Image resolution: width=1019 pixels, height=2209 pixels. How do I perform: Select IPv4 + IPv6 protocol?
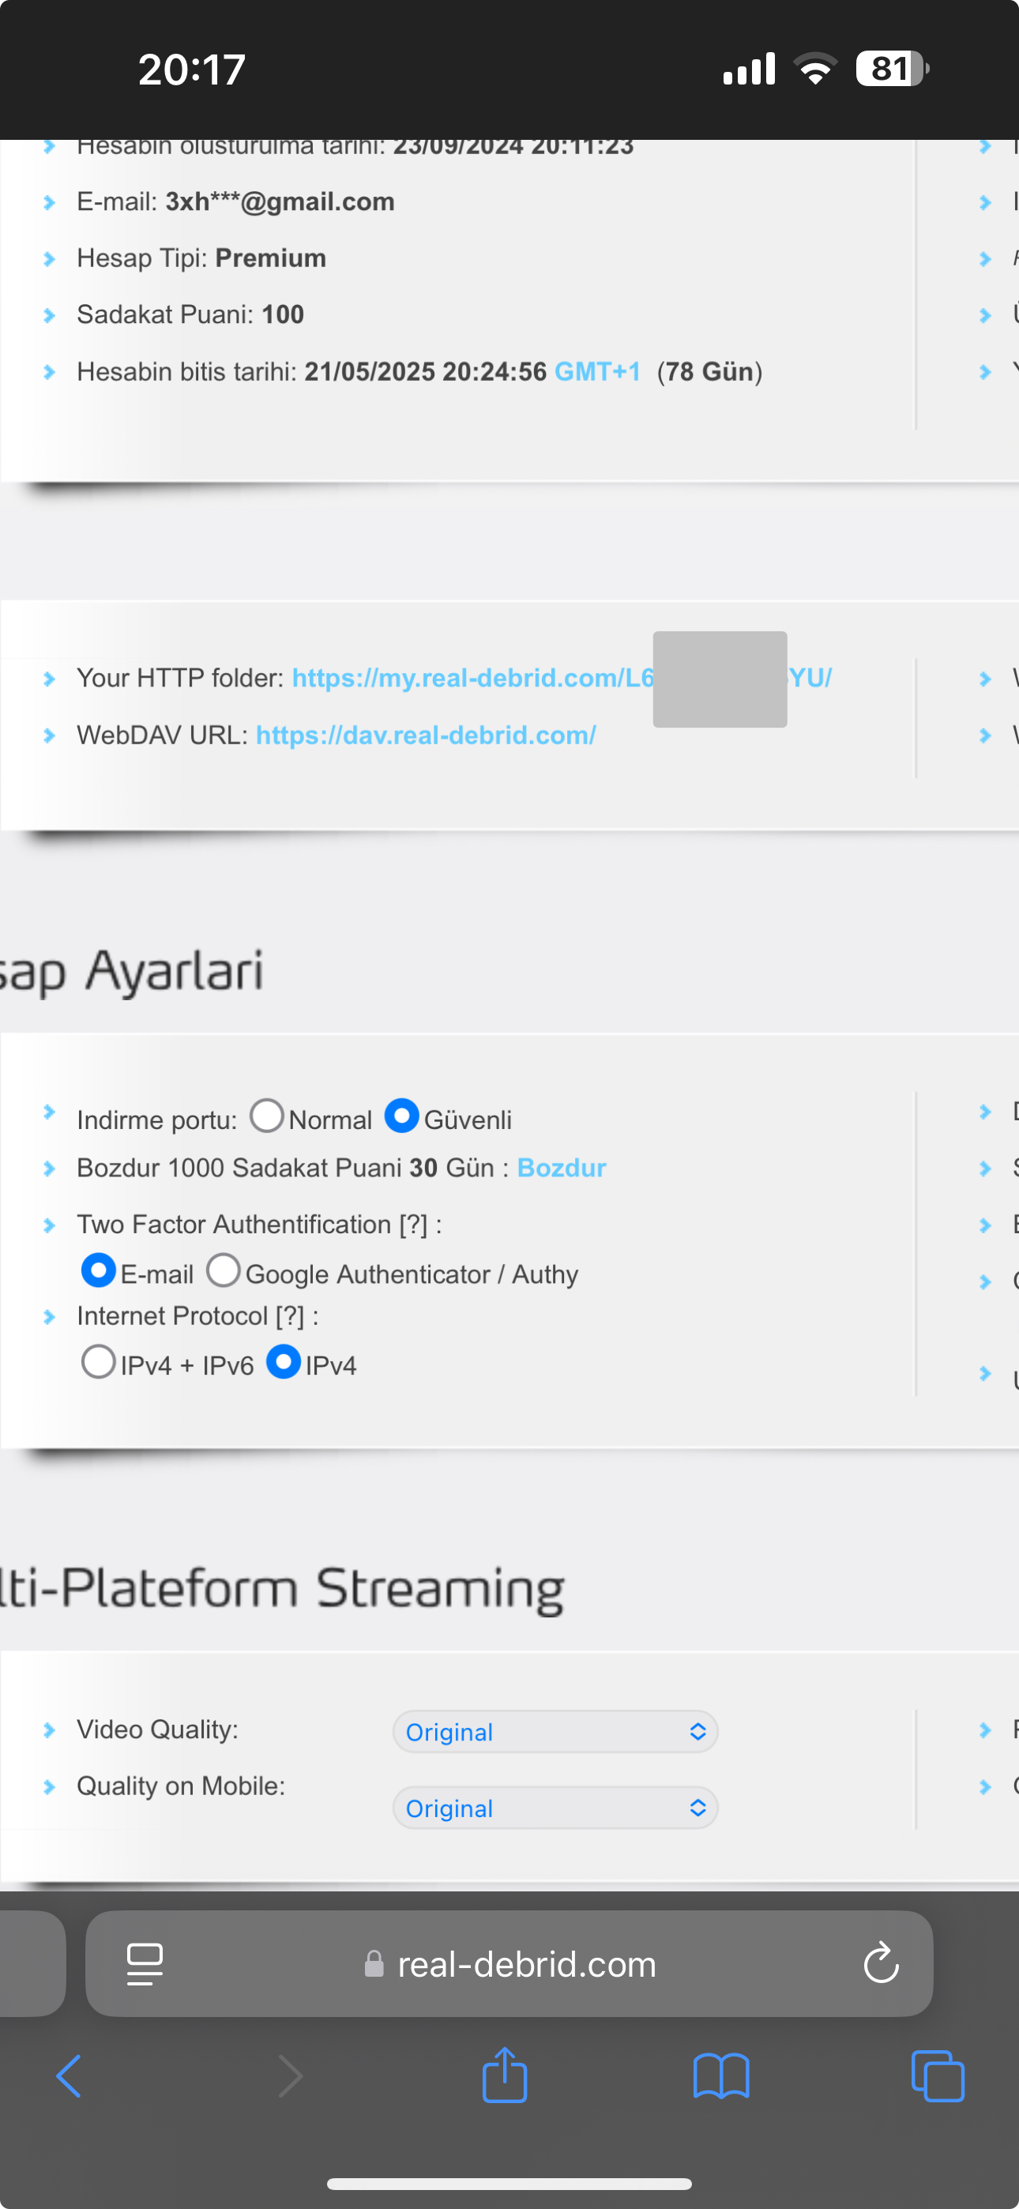(99, 1362)
